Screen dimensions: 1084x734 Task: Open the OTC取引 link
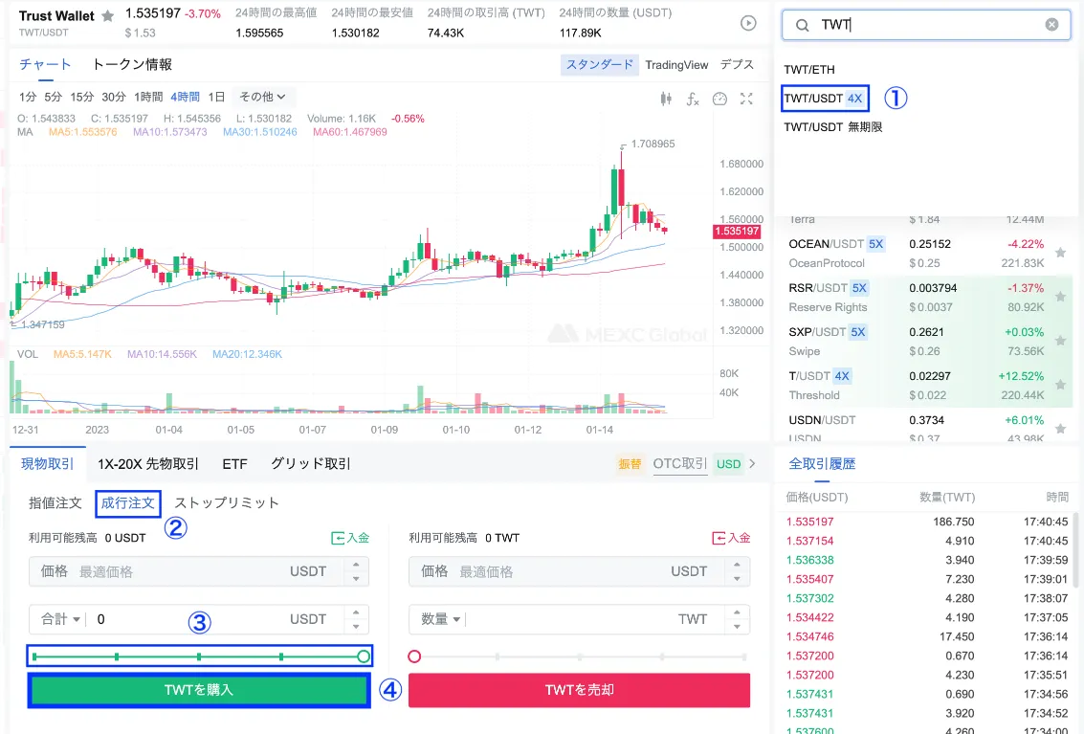(x=680, y=463)
